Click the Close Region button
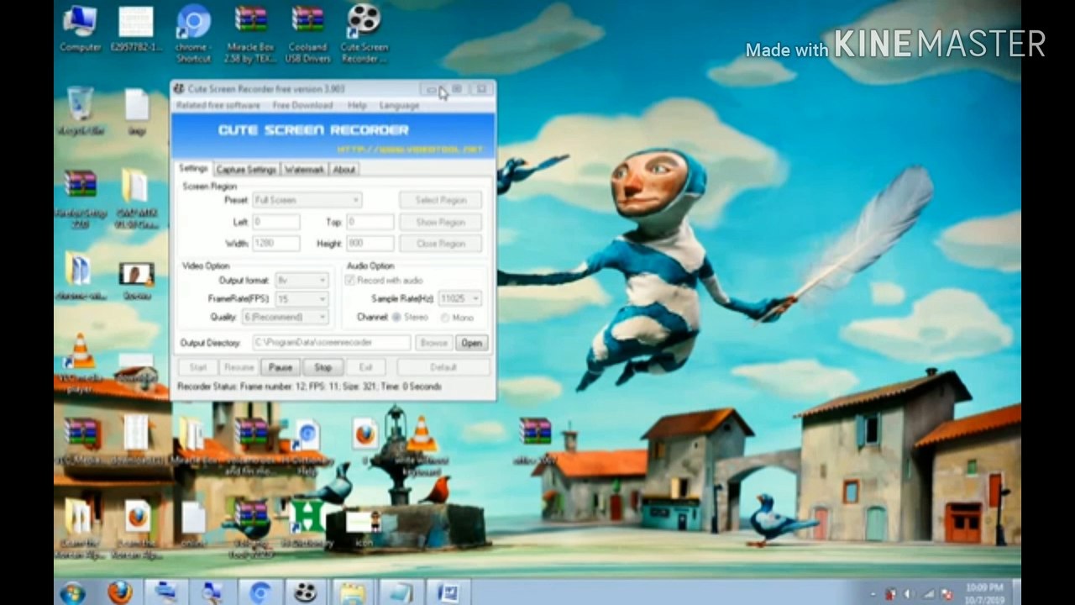Image resolution: width=1075 pixels, height=605 pixels. [441, 244]
